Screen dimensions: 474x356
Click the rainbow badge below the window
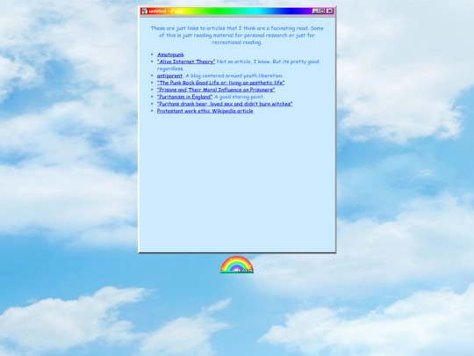tap(237, 265)
